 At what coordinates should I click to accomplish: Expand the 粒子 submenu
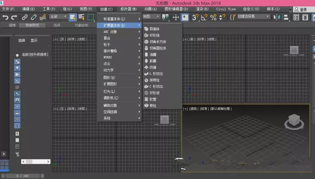point(119,44)
